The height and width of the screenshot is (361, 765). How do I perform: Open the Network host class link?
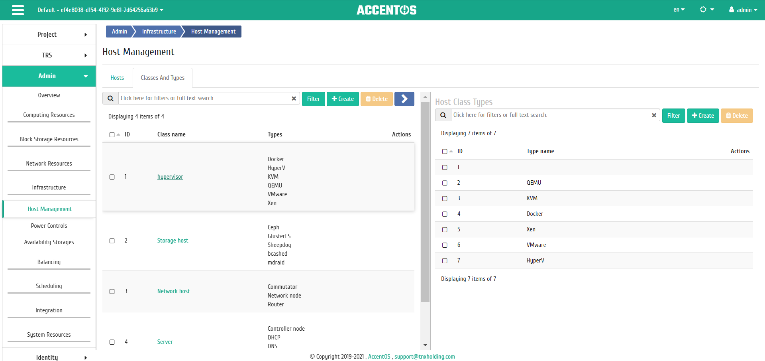pyautogui.click(x=173, y=291)
